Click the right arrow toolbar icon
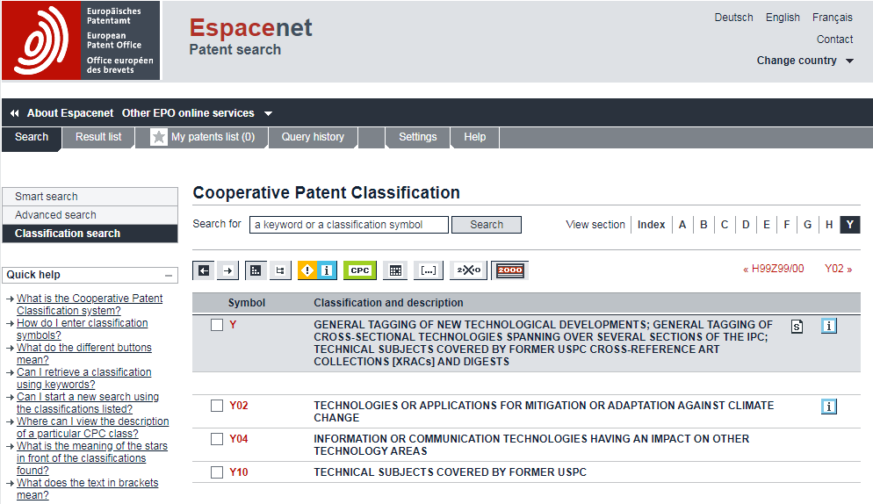Viewport: 873px width, 504px height. click(x=227, y=270)
